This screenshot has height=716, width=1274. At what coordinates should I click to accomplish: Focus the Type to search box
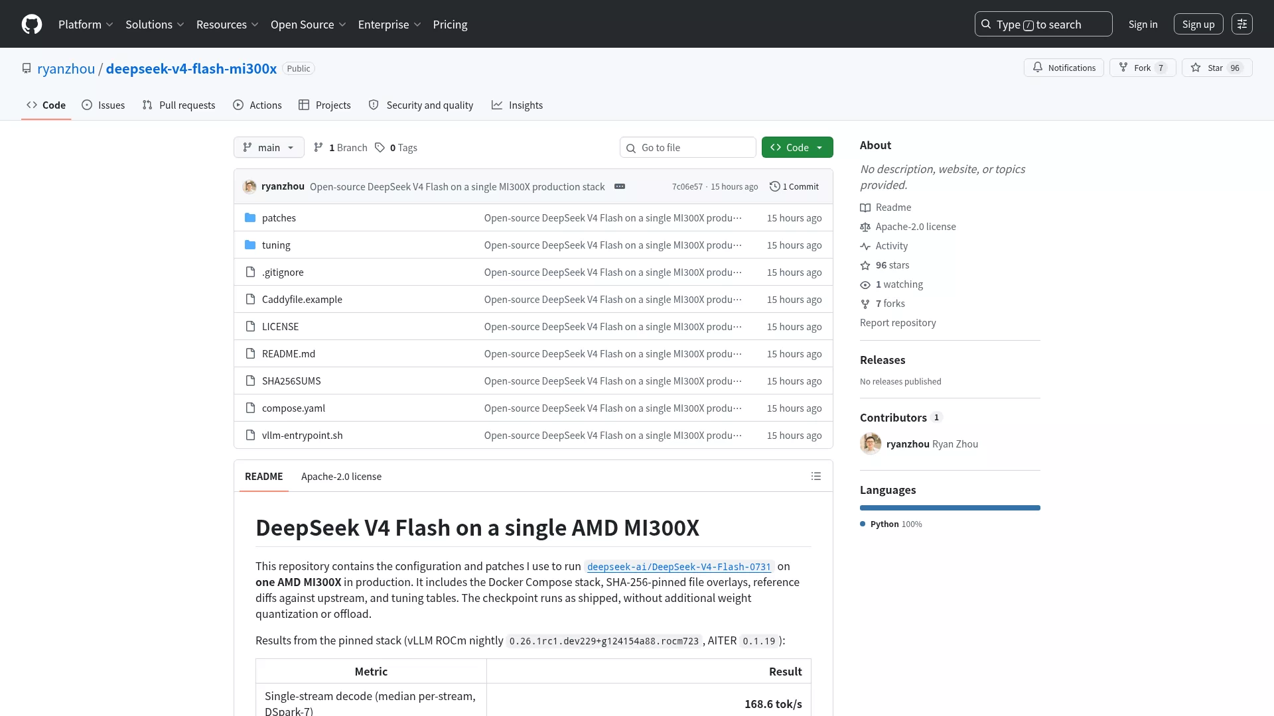[x=1043, y=25]
